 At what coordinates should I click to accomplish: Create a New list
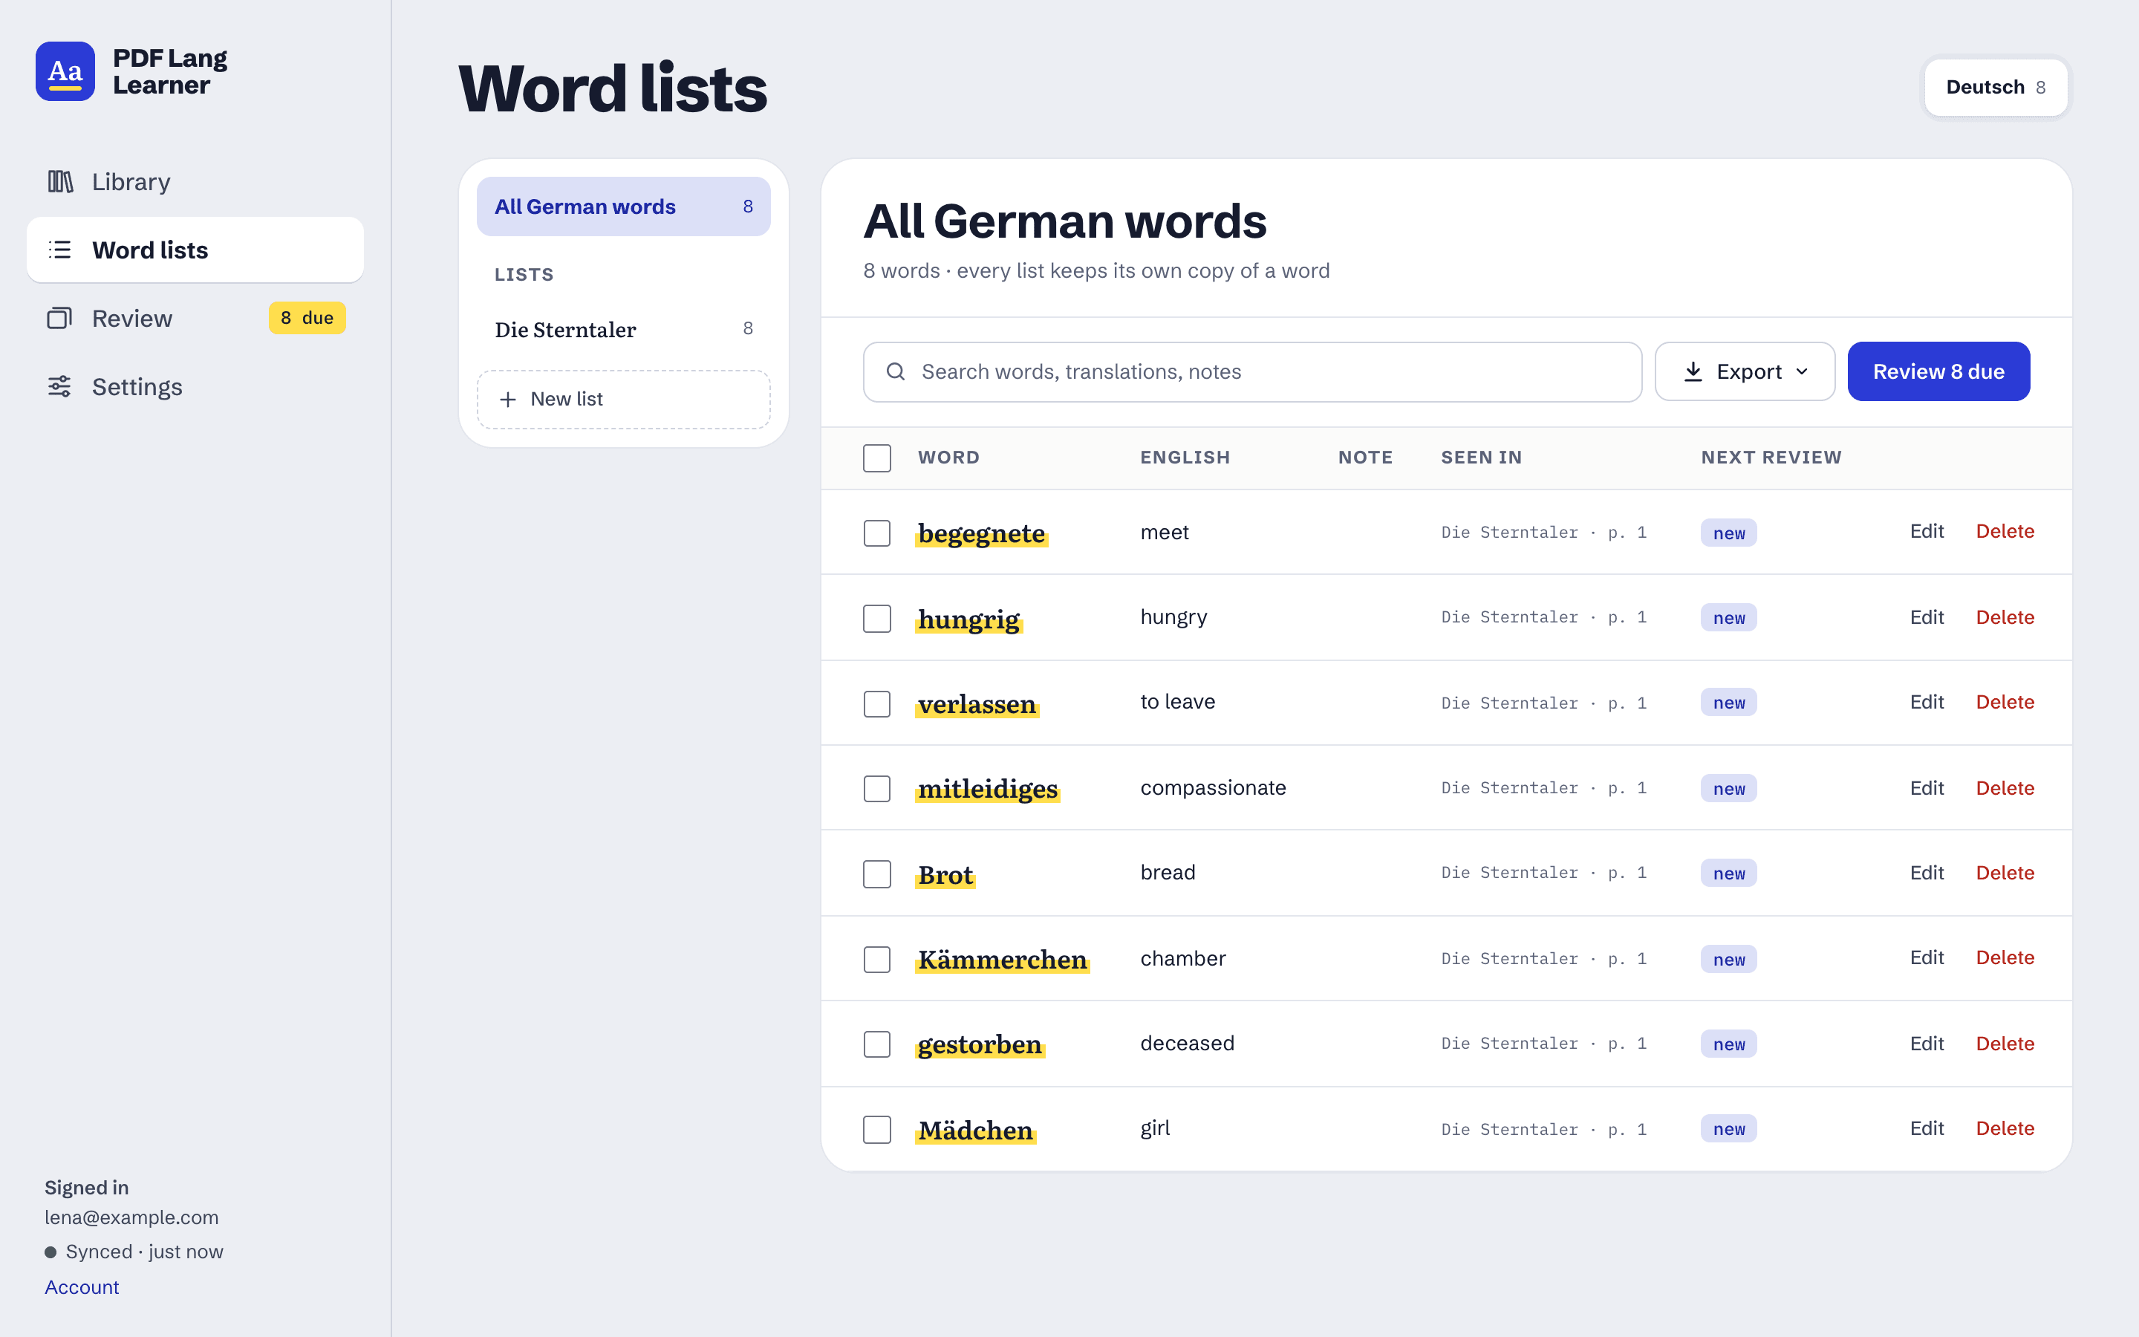(x=623, y=400)
